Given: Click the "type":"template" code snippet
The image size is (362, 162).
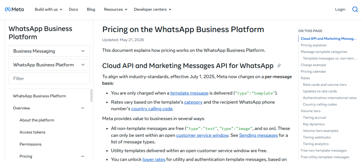Looking at the screenshot, I should [x=255, y=93].
